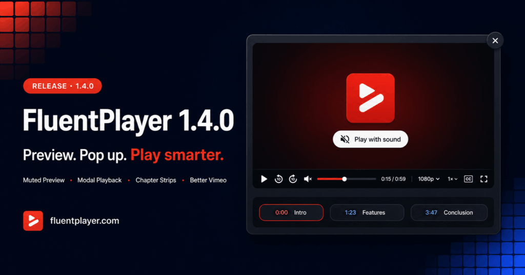Image resolution: width=525 pixels, height=275 pixels.
Task: Open the 1080p quality dropdown
Action: coord(429,179)
